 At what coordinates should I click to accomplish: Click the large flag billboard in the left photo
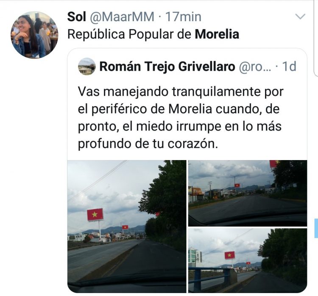pyautogui.click(x=95, y=214)
